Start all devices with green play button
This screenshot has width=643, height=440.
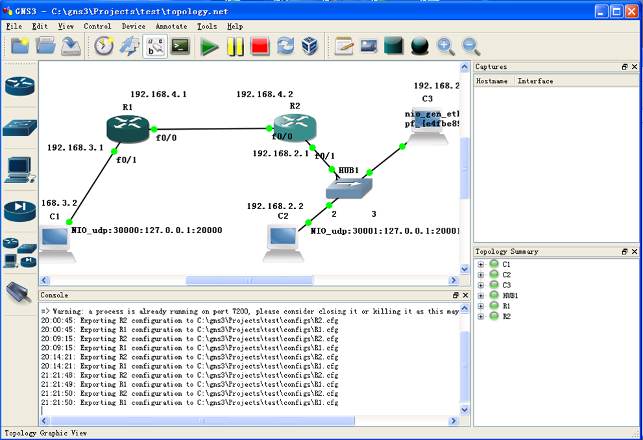[209, 46]
